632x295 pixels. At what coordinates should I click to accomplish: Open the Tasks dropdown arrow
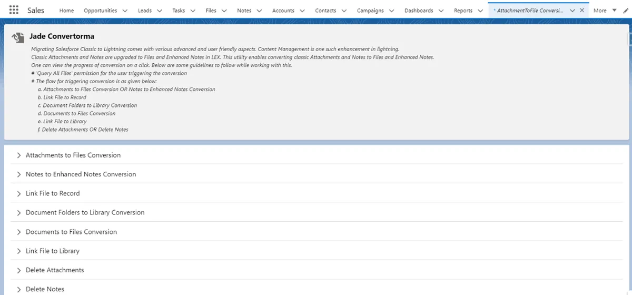[193, 11]
